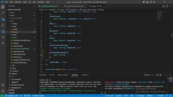Open remote window indicator in status bar
The image size is (173, 97).
point(2,96)
